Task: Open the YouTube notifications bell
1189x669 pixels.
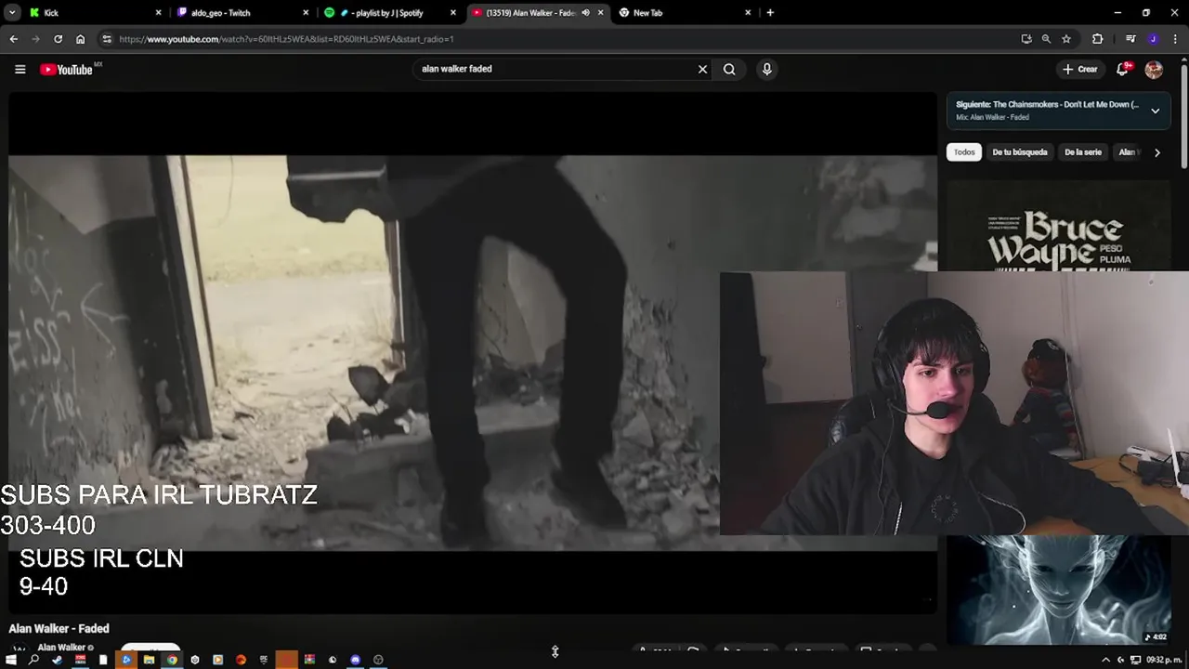Action: [x=1123, y=69]
